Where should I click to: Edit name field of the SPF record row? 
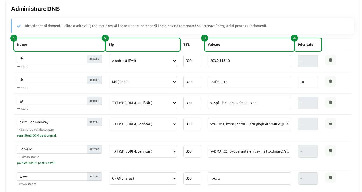[52, 101]
